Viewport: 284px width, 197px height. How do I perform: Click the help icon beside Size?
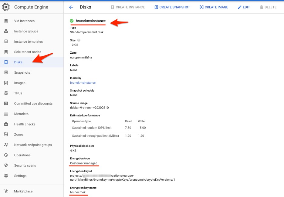point(79,40)
